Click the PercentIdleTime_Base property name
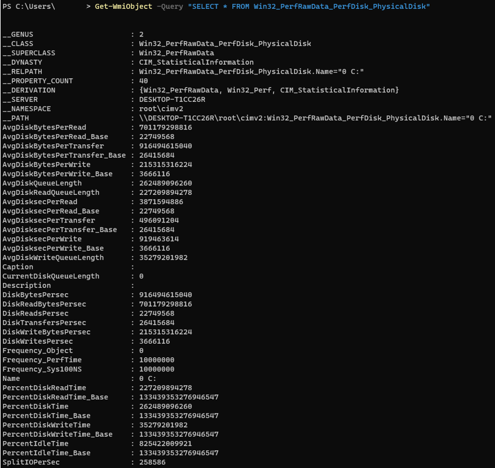Screen dimensions: 495x468 47,453
